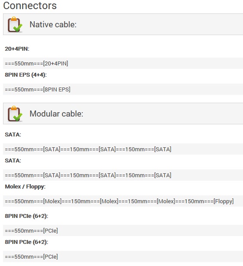Click the second 8PIN PCIe (6+2) label
The image size is (243, 266).
pos(26,242)
